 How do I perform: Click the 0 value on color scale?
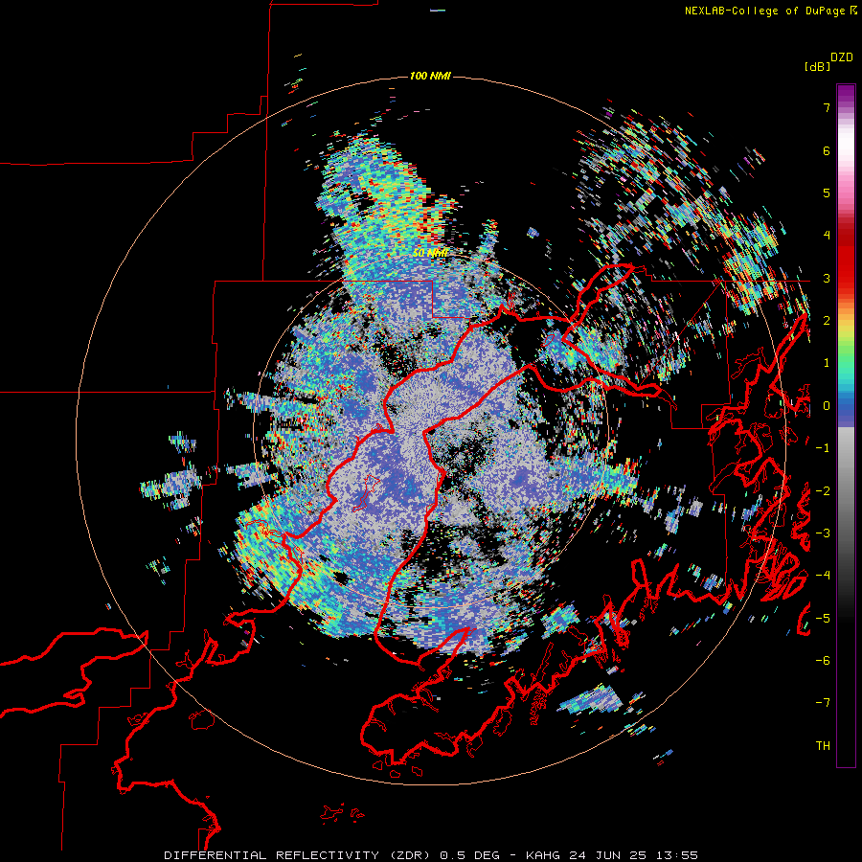[827, 406]
